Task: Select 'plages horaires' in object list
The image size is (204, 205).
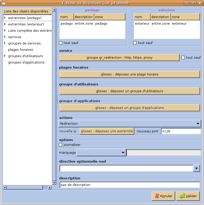Action: coord(21,50)
